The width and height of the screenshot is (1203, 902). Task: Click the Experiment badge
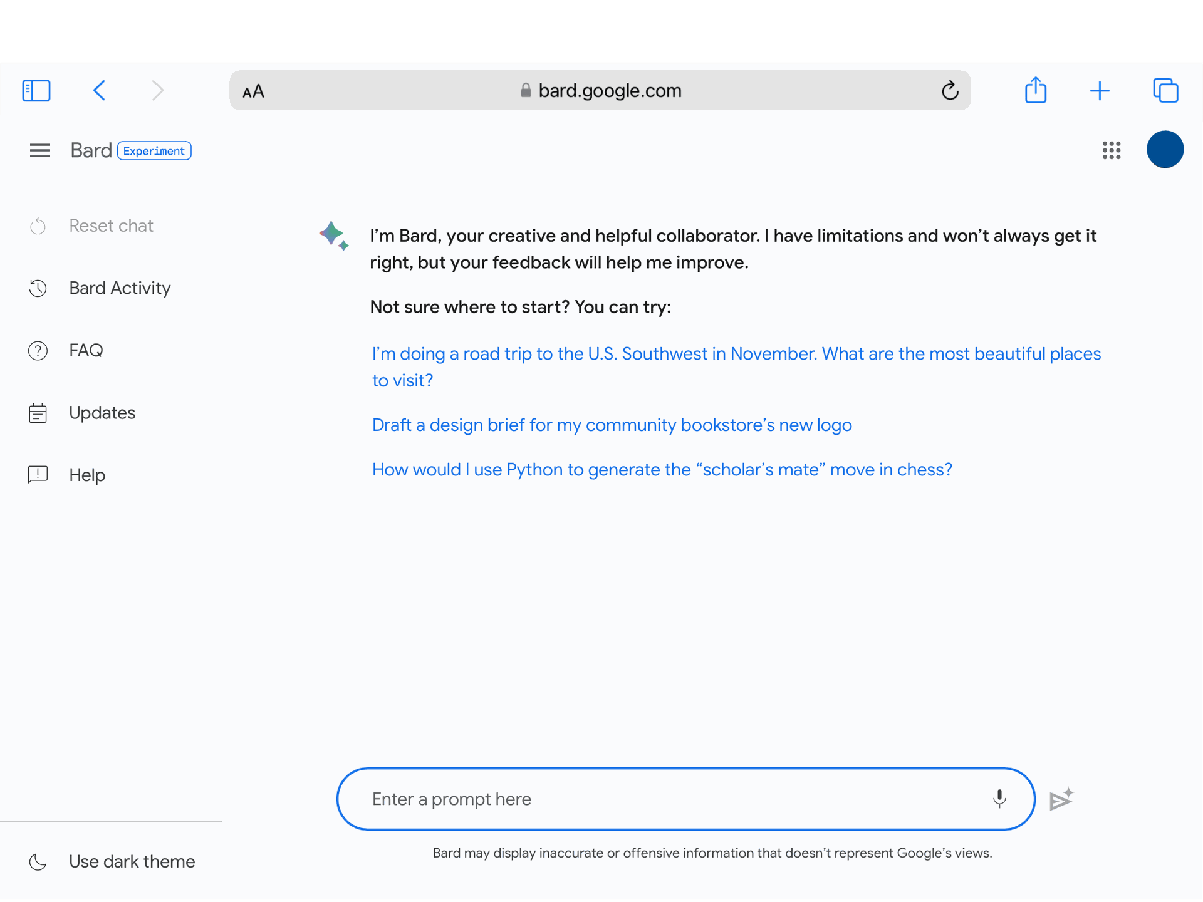click(x=154, y=151)
